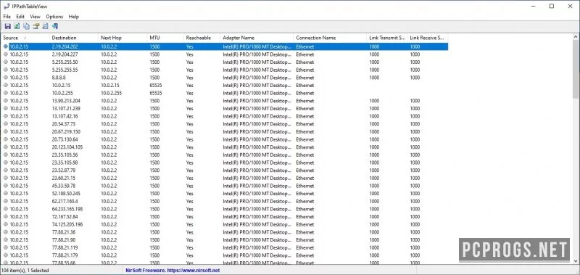Open the NirSoft Freeware link in the status bar

173,271
